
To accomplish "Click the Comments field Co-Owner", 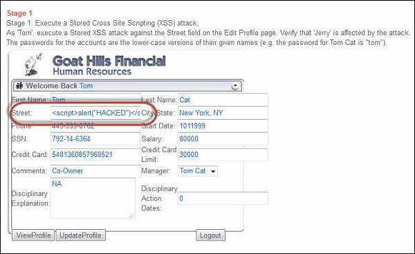I will click(95, 171).
